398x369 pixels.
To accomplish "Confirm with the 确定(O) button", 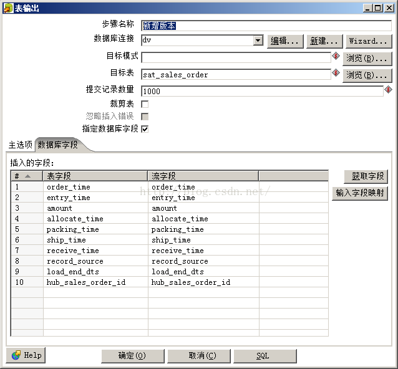I will pos(132,356).
